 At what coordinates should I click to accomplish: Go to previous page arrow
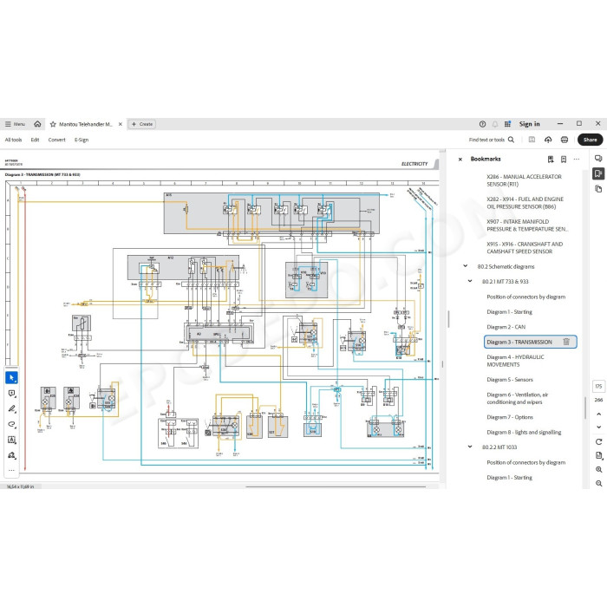(x=599, y=414)
